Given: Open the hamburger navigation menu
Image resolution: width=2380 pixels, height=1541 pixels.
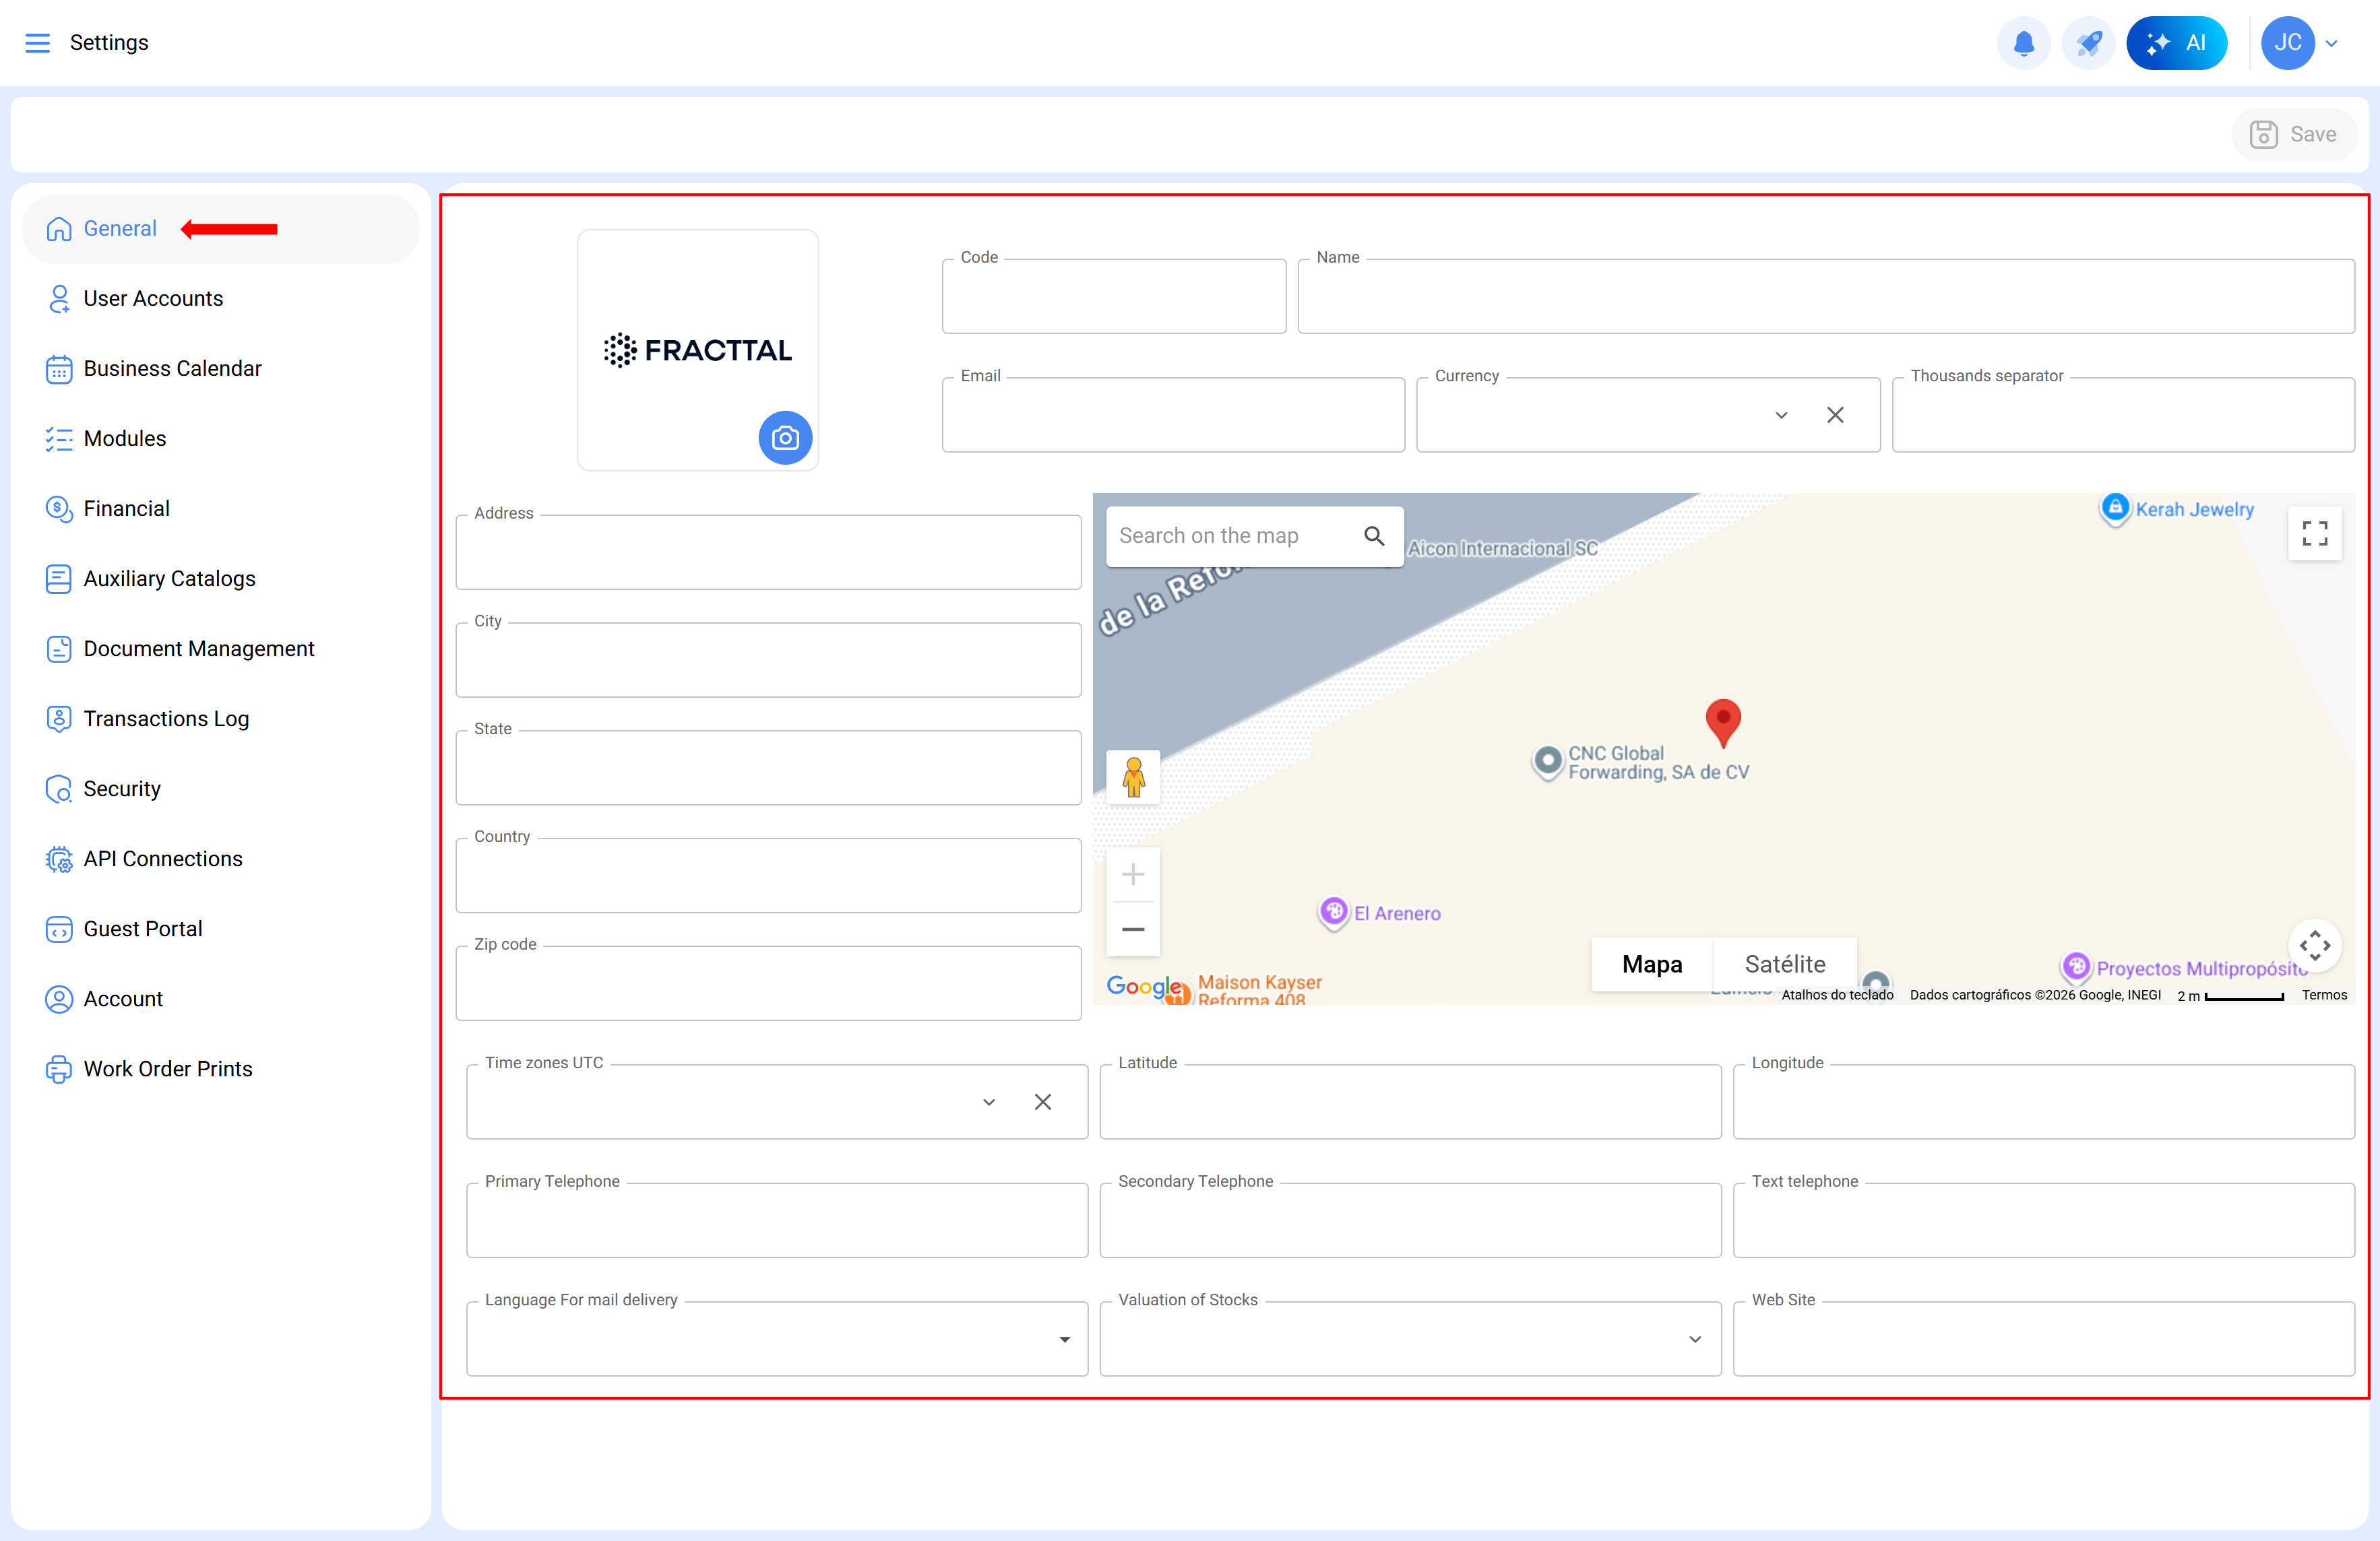Looking at the screenshot, I should (x=37, y=43).
